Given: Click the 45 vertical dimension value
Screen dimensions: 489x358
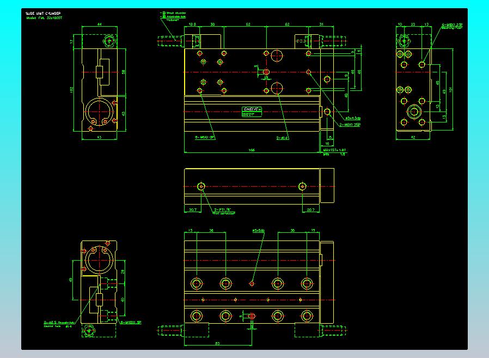Looking at the screenshot, I should (x=438, y=83).
